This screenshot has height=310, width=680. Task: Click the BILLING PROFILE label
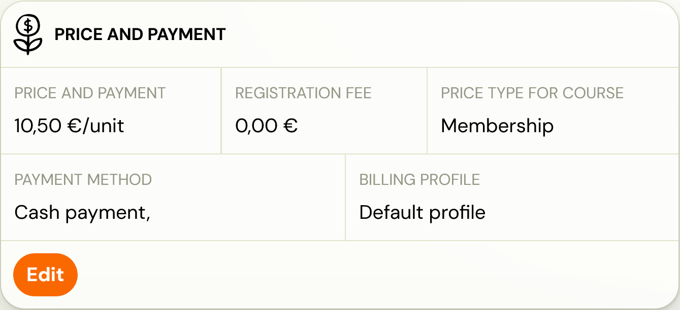(419, 180)
